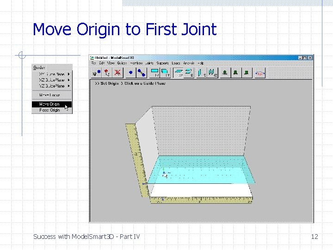Open the truss analysis toolbar icon

pos(260,73)
